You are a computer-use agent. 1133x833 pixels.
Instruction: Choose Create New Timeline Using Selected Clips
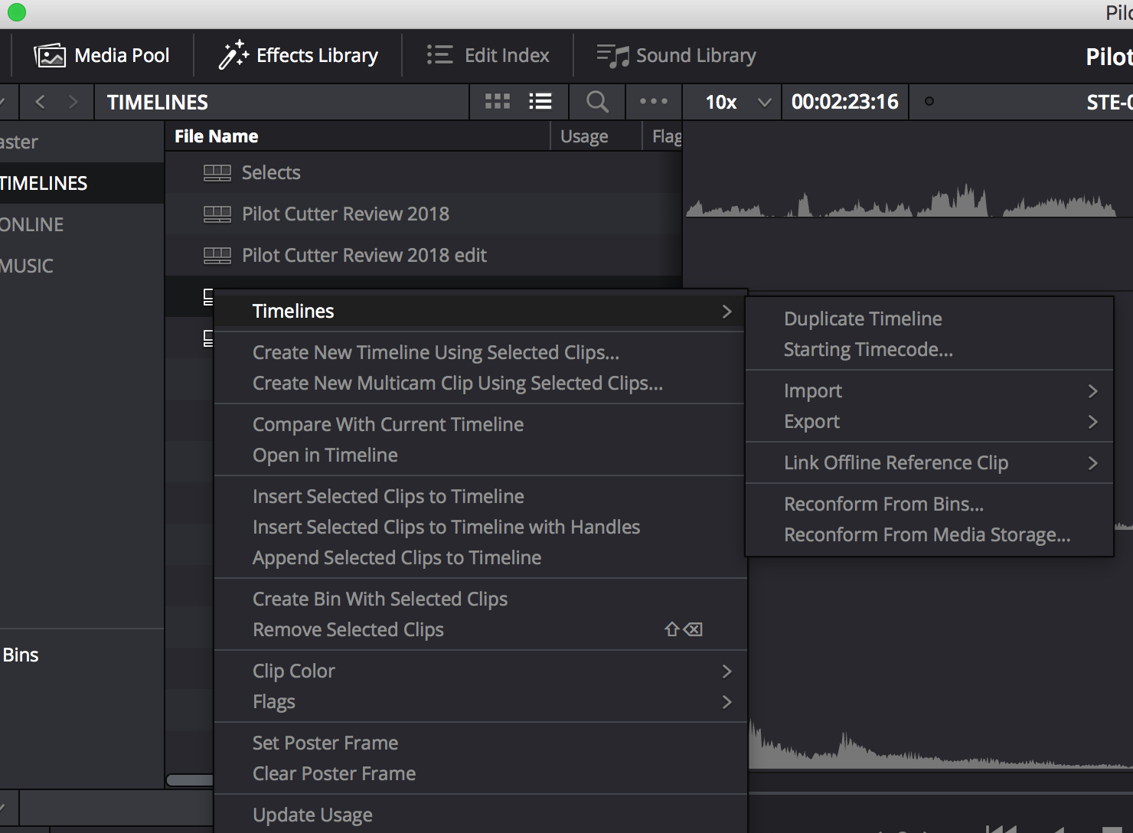point(480,352)
